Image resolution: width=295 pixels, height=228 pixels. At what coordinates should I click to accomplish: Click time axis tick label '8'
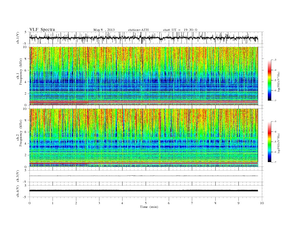(x=215, y=203)
